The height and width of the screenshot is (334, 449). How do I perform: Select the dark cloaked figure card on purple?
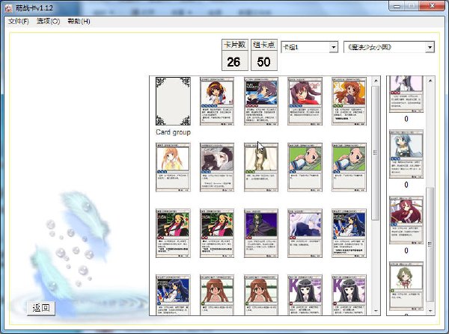click(261, 233)
